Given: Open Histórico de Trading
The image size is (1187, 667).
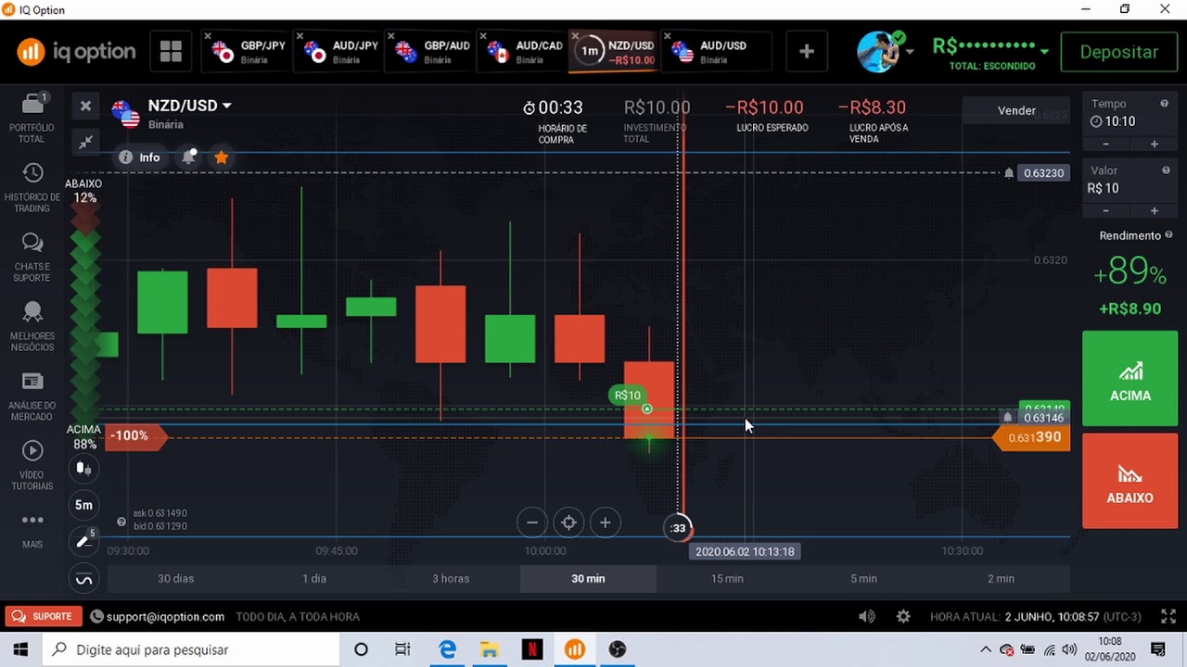Looking at the screenshot, I should coord(32,188).
